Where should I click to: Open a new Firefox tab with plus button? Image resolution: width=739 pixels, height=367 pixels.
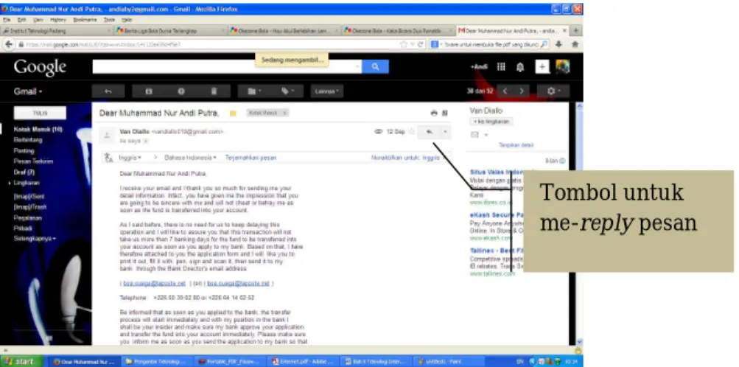(576, 31)
